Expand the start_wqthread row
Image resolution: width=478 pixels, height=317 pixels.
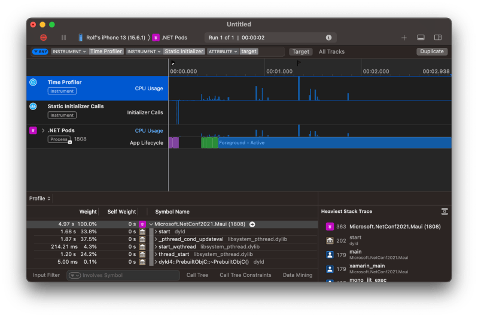[156, 247]
